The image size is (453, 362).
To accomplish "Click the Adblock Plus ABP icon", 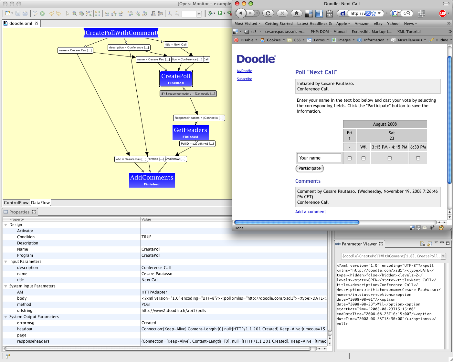I will [443, 13].
